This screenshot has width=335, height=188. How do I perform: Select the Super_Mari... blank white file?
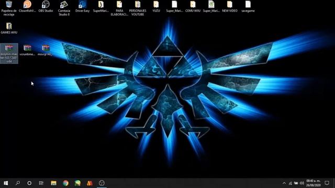point(174,6)
